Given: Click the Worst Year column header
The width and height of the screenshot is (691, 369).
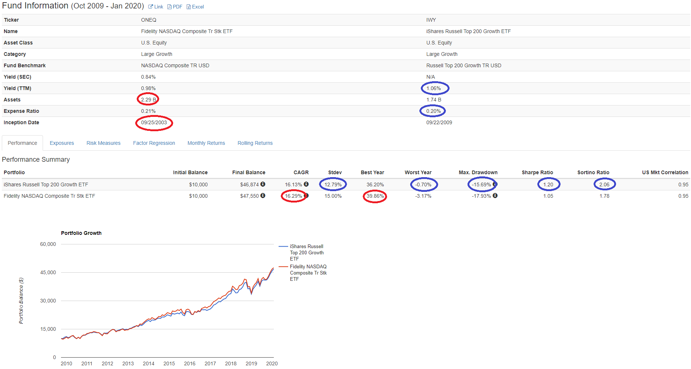Looking at the screenshot, I should tap(418, 172).
